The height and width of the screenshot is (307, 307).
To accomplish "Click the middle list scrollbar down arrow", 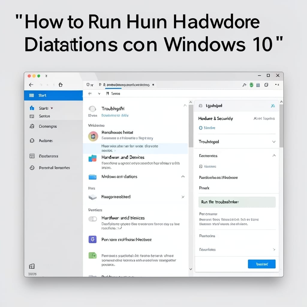I will 191,269.
